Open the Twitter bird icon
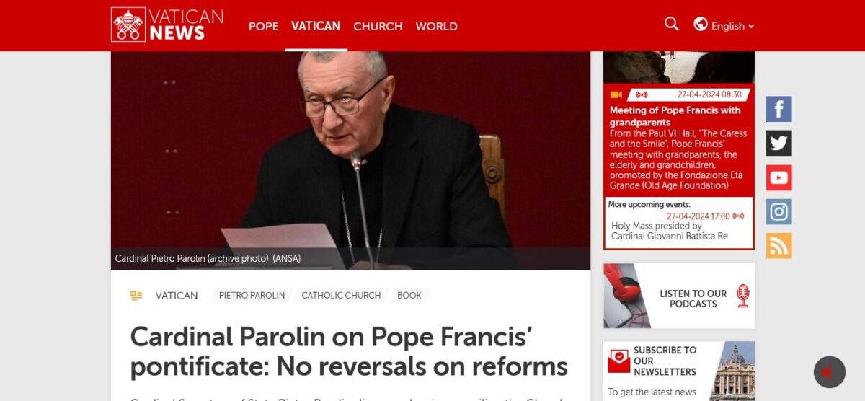This screenshot has width=865, height=401. pos(778,143)
